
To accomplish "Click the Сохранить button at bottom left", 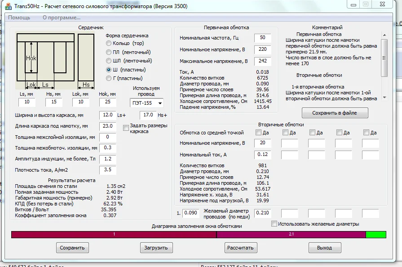I will coord(72,248).
